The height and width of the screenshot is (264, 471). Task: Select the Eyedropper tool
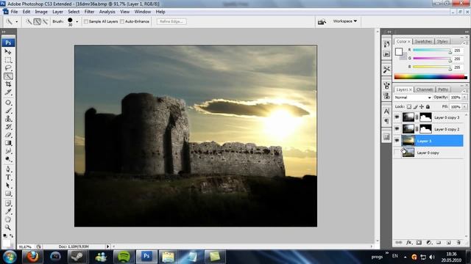tap(8, 212)
